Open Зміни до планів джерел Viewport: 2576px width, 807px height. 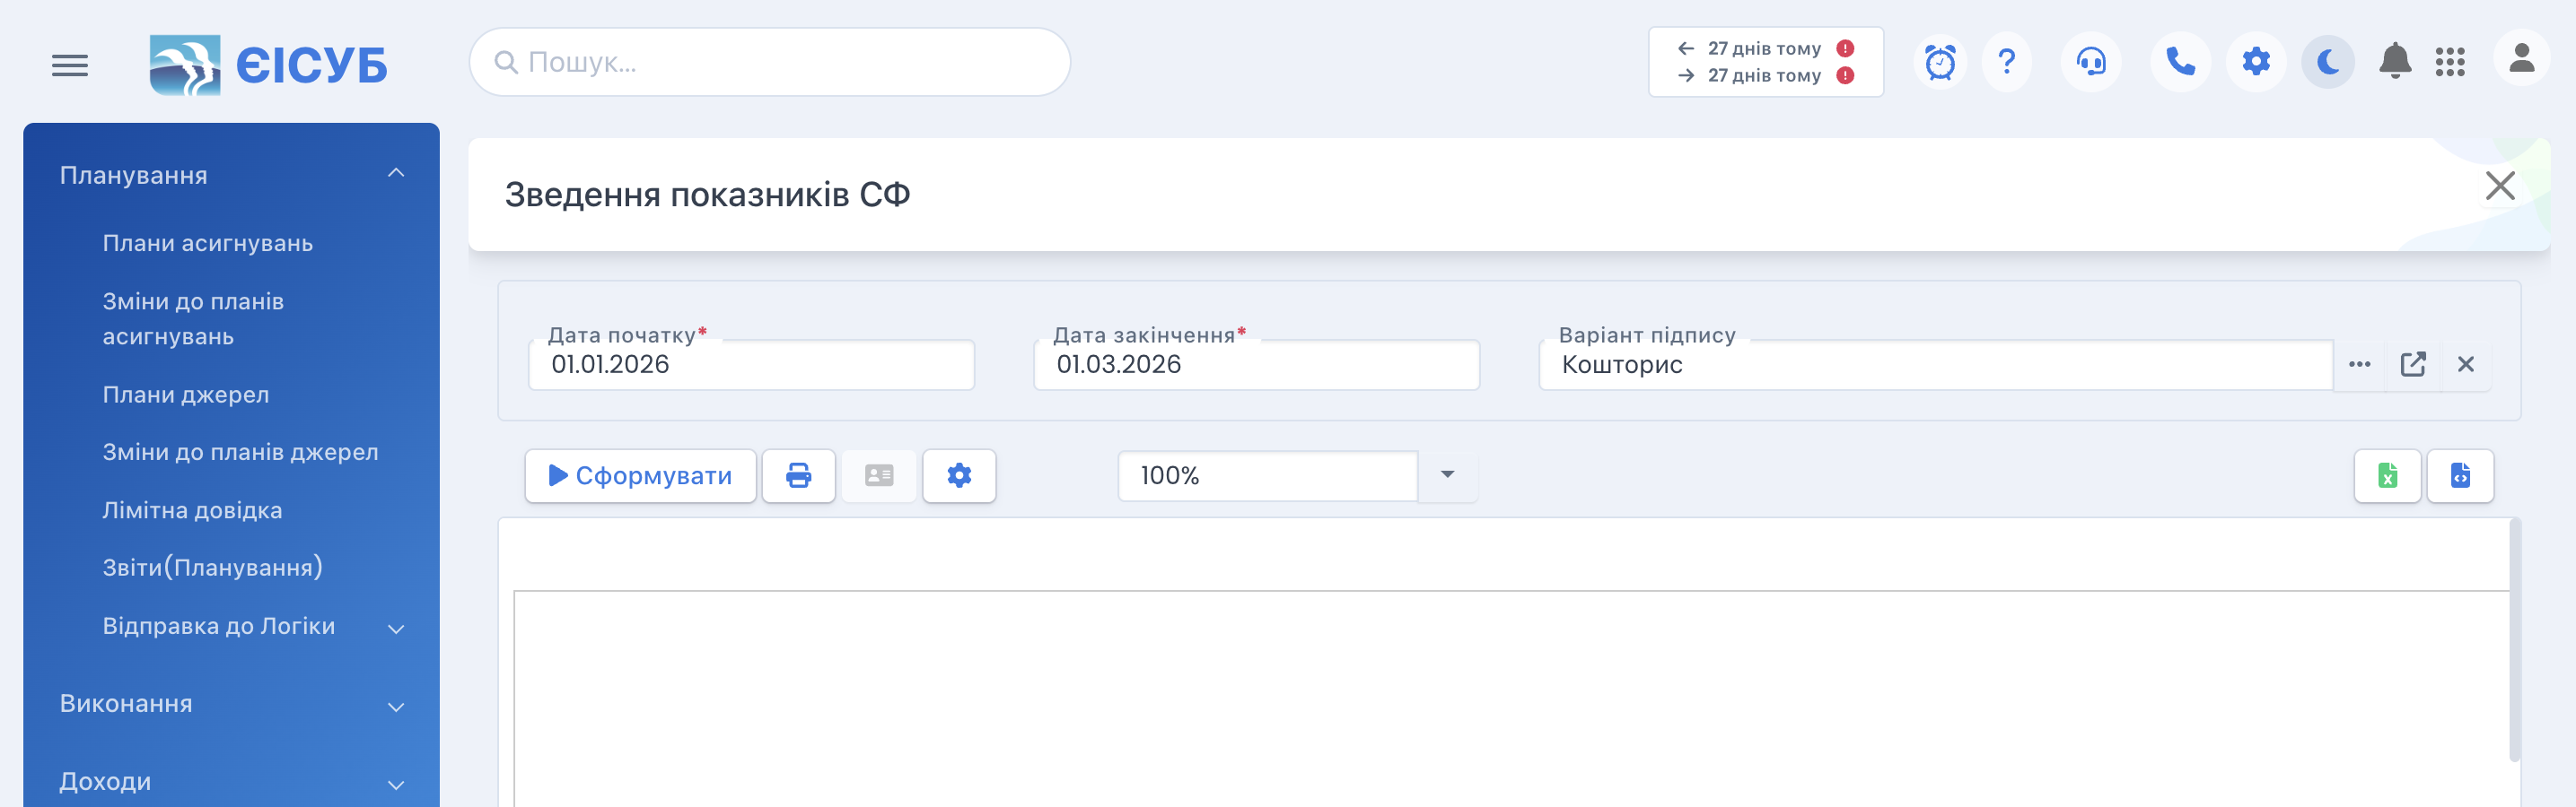(240, 451)
